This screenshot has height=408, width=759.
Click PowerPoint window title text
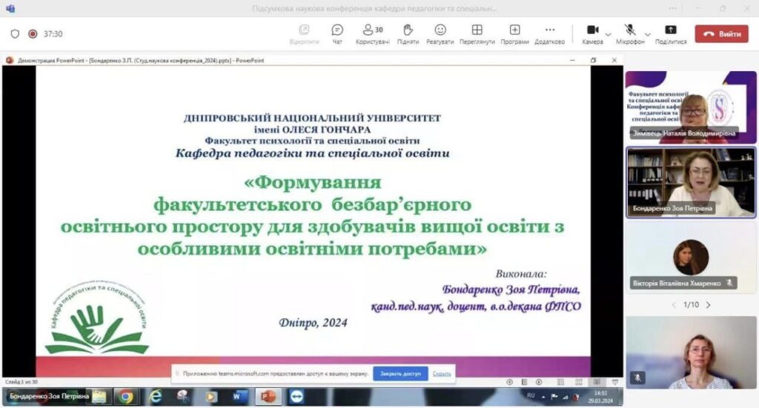click(141, 61)
